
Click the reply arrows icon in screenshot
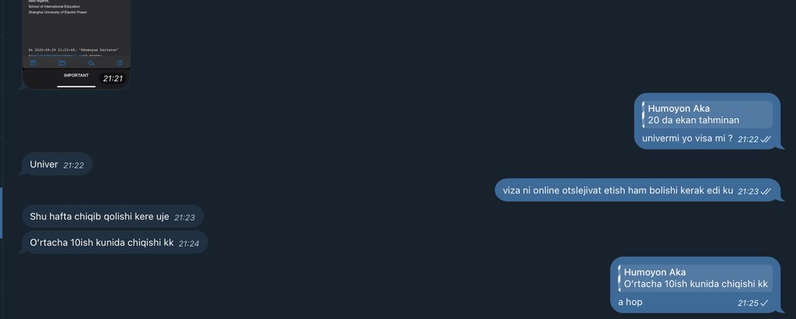pyautogui.click(x=91, y=63)
